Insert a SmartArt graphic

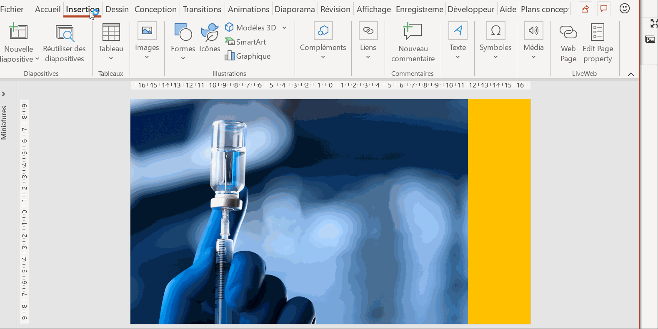click(246, 42)
